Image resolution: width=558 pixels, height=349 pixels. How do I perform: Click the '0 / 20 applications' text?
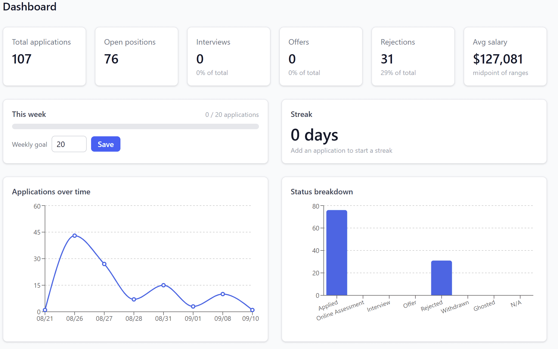click(x=232, y=115)
